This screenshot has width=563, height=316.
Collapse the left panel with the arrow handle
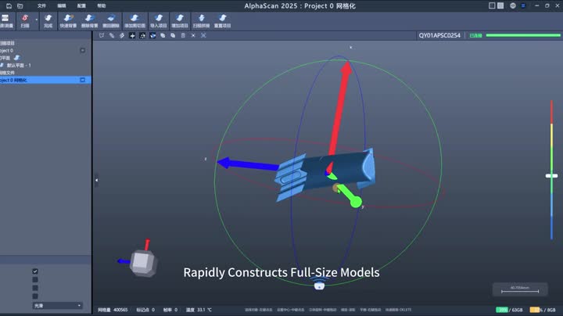pyautogui.click(x=96, y=180)
